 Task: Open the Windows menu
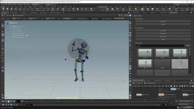[x=20, y=5]
